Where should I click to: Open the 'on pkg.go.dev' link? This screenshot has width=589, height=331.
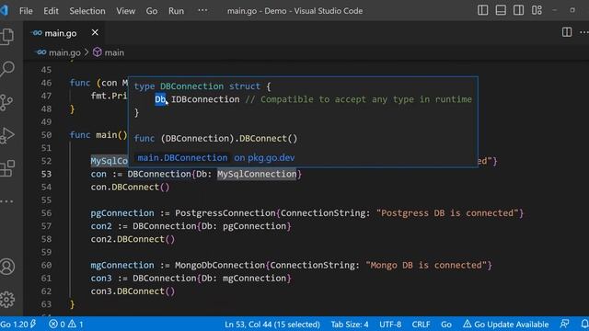(264, 157)
